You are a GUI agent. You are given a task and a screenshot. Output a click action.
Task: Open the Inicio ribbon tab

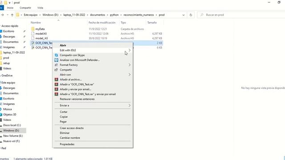[10, 8]
